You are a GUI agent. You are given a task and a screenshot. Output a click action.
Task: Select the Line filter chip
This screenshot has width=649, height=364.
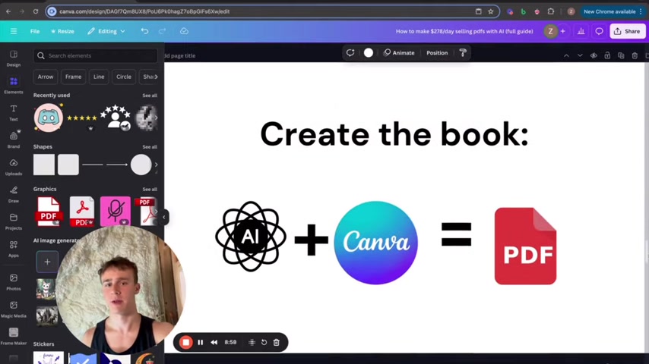click(99, 77)
